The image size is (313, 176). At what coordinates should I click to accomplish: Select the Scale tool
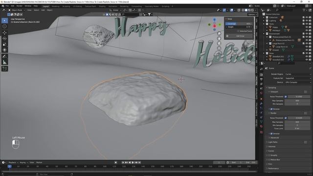[4, 44]
